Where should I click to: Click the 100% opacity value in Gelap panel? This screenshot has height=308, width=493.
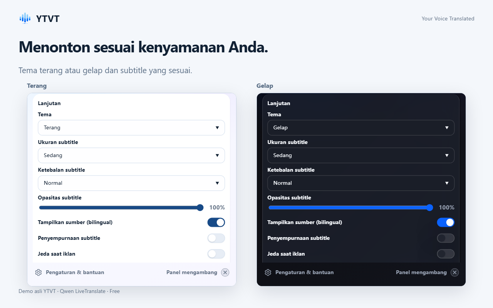pyautogui.click(x=447, y=208)
